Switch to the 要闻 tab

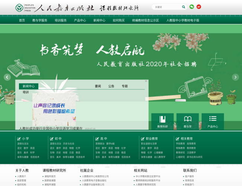pyautogui.click(x=98, y=86)
